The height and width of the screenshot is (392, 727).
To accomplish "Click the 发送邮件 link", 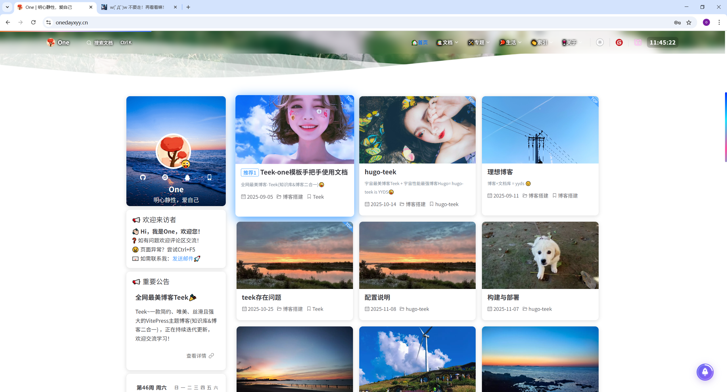I will tap(183, 259).
